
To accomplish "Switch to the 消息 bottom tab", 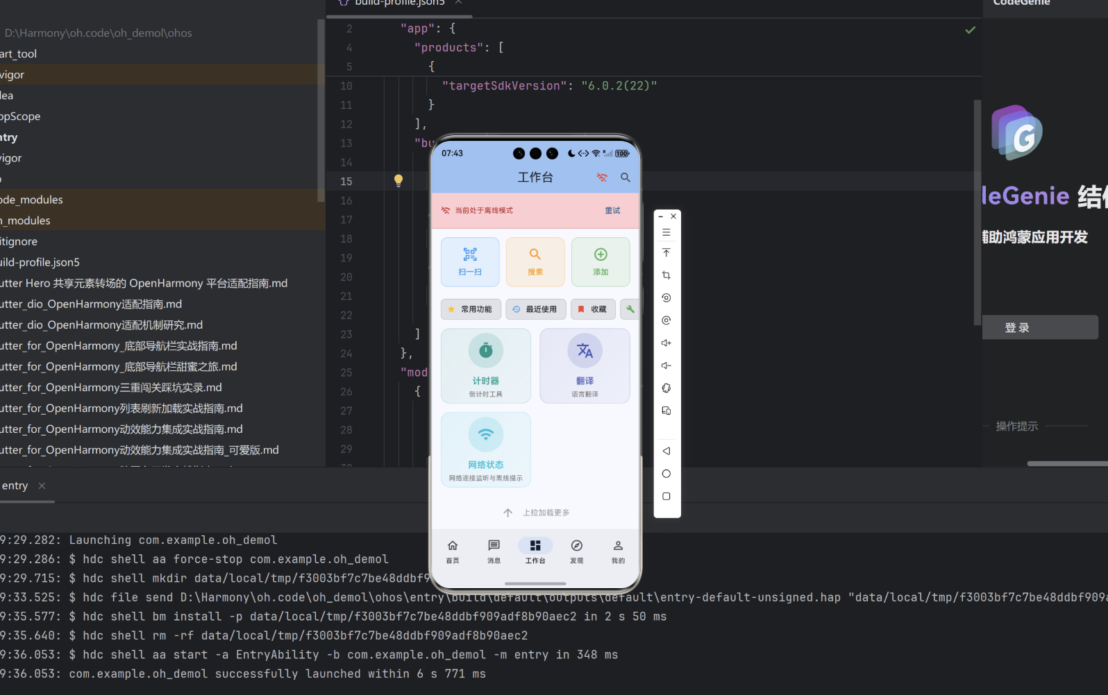I will click(494, 551).
